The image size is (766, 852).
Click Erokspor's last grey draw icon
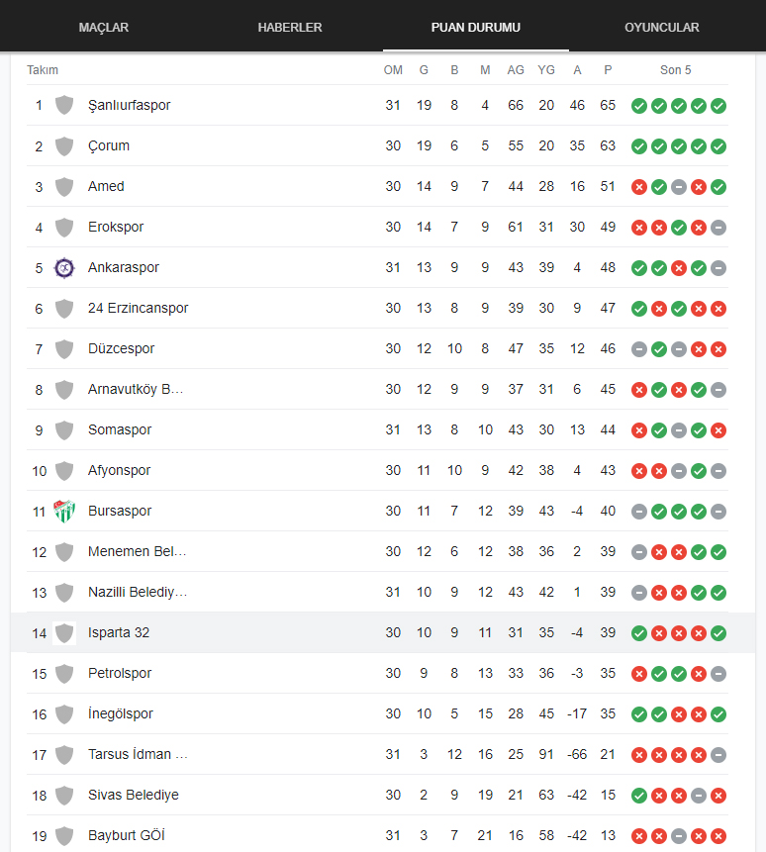click(x=718, y=228)
